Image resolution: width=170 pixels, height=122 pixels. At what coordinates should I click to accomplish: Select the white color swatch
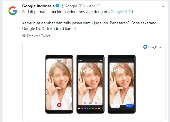coord(79,108)
